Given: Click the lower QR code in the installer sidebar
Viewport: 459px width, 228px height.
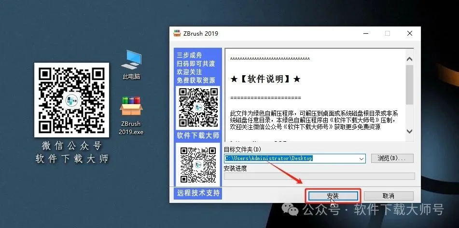Looking at the screenshot, I should click(x=197, y=164).
